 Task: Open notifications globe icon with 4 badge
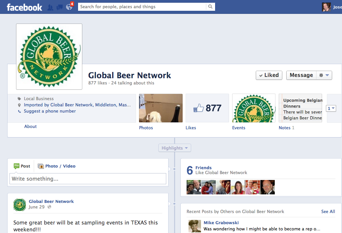(70, 7)
